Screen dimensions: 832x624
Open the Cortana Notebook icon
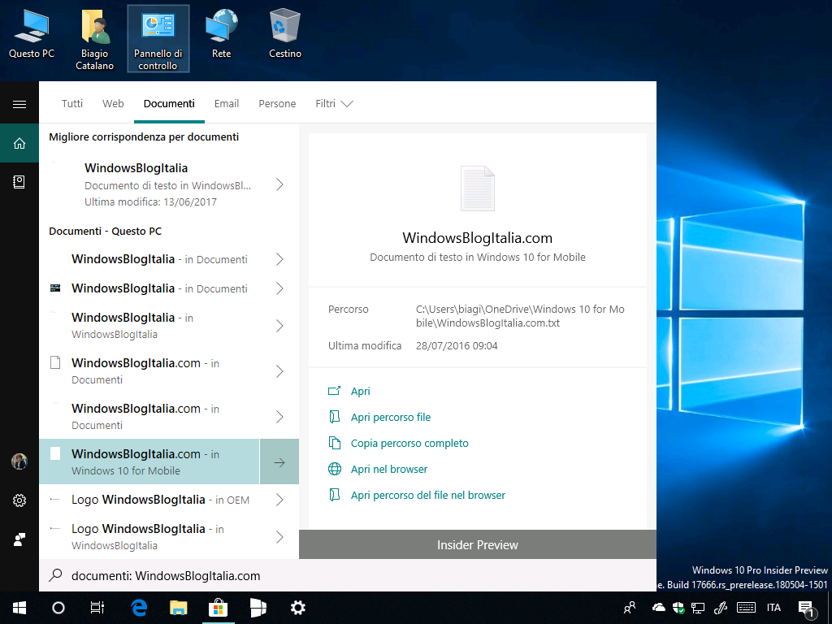[19, 182]
